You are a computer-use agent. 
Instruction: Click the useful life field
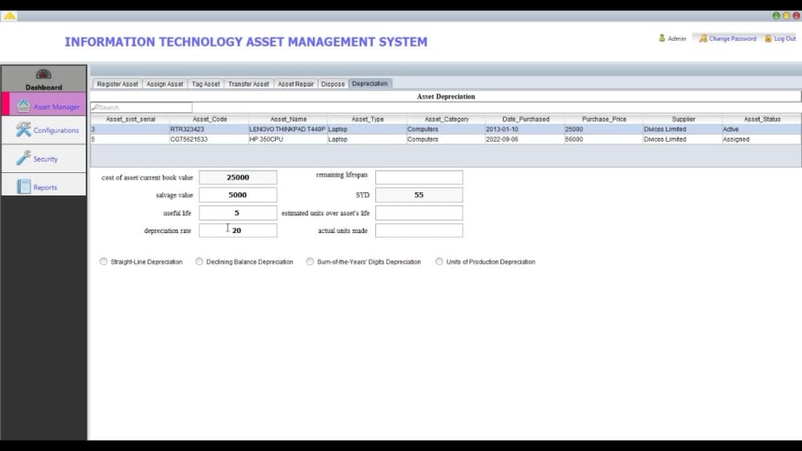pyautogui.click(x=238, y=212)
